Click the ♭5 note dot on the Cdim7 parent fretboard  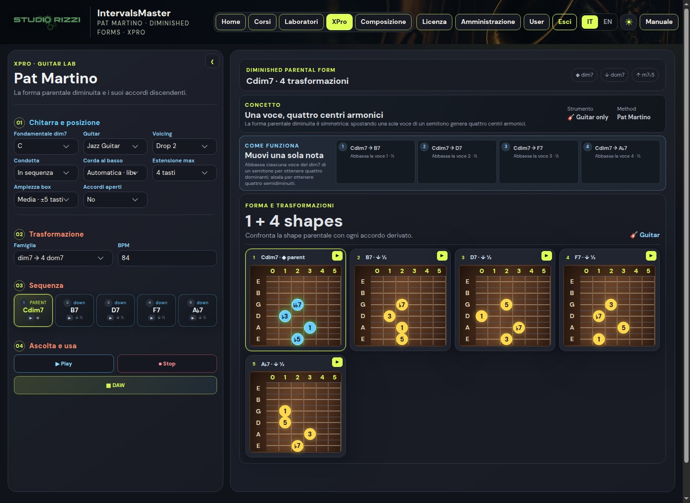pyautogui.click(x=298, y=339)
